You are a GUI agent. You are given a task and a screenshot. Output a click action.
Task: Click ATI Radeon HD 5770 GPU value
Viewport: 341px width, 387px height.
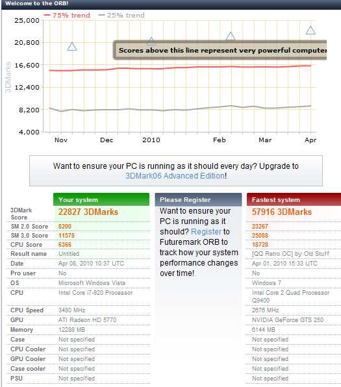pyautogui.click(x=87, y=320)
